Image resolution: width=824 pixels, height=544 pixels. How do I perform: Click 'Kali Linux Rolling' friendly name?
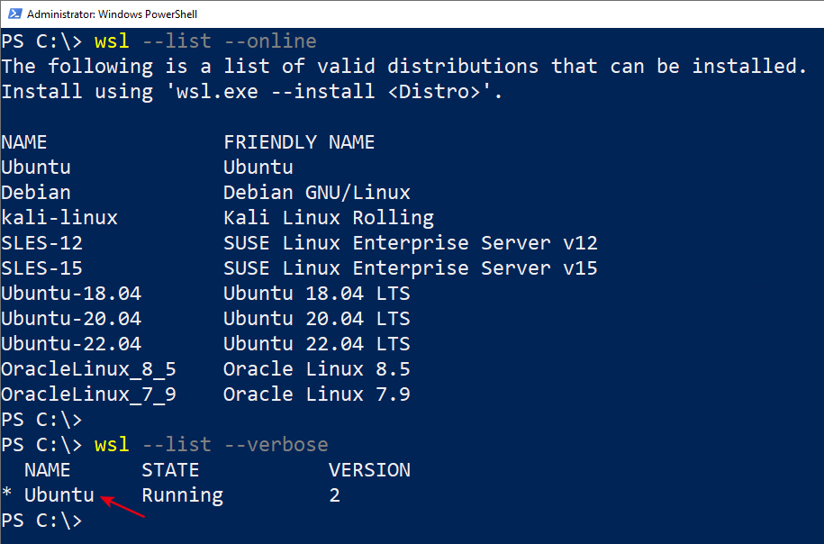[329, 218]
